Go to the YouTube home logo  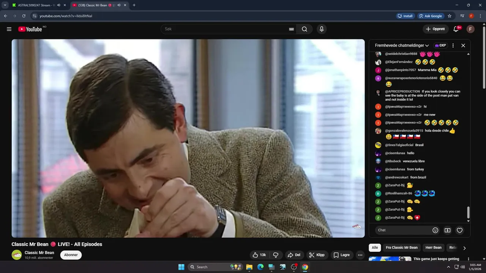(30, 29)
